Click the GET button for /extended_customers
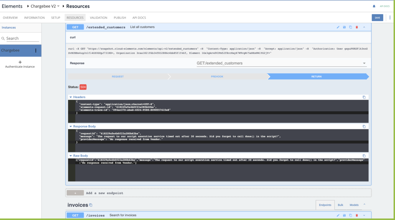395x220 pixels. [x=75, y=27]
